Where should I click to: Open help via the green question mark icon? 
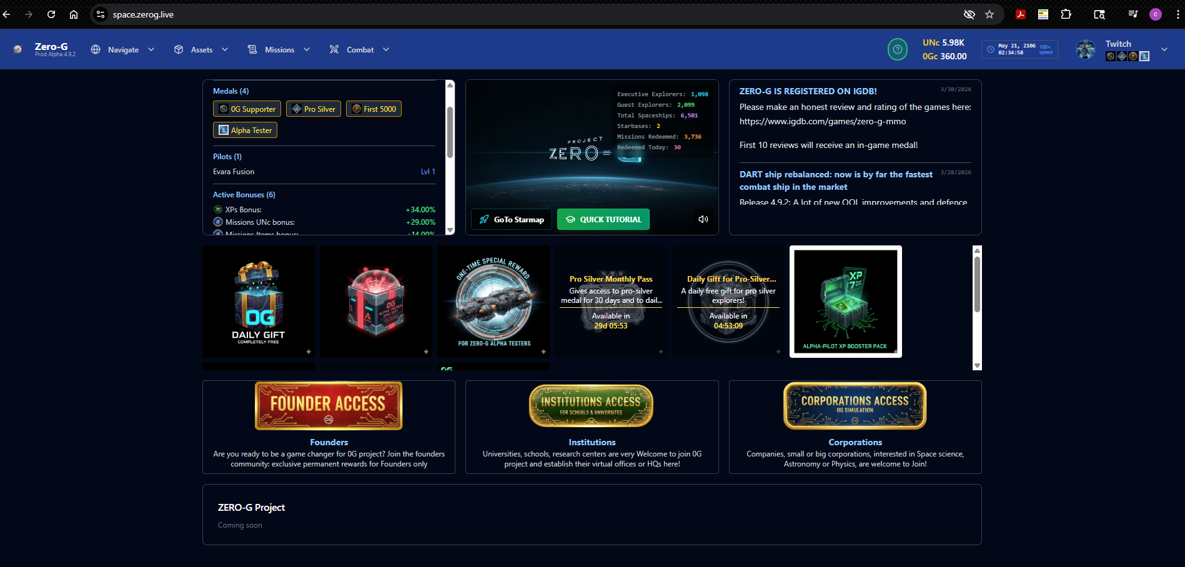pos(897,49)
